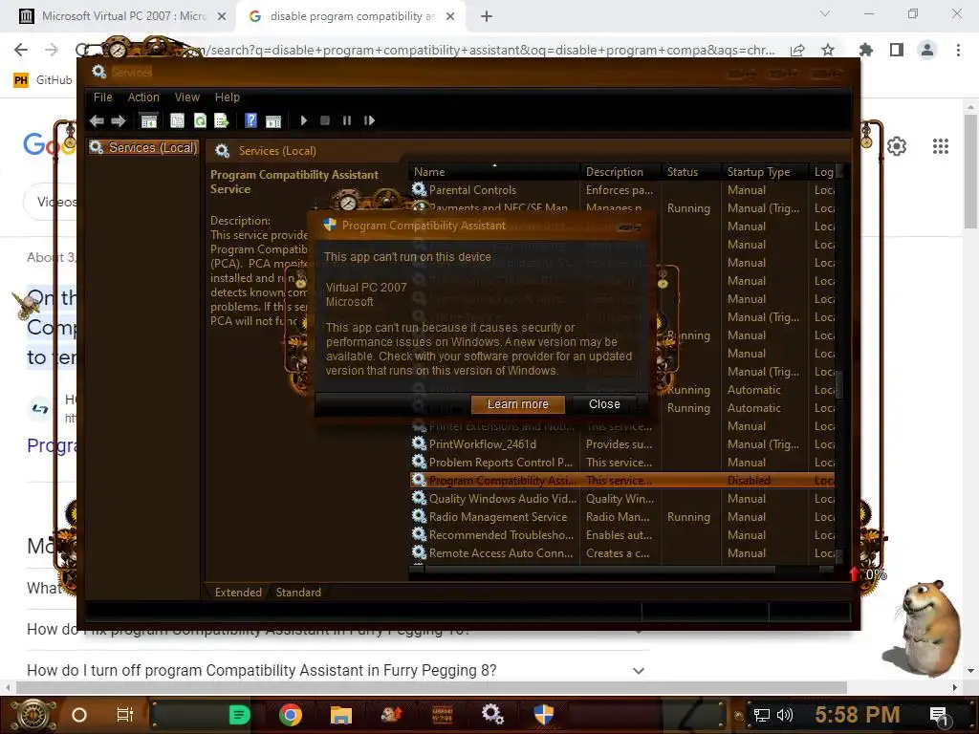Select Recommended Troubleshooting service row
The width and height of the screenshot is (979, 734).
pyautogui.click(x=621, y=535)
